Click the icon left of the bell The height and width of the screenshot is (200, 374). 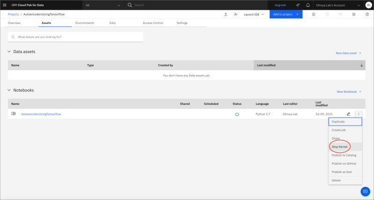pyautogui.click(x=298, y=5)
